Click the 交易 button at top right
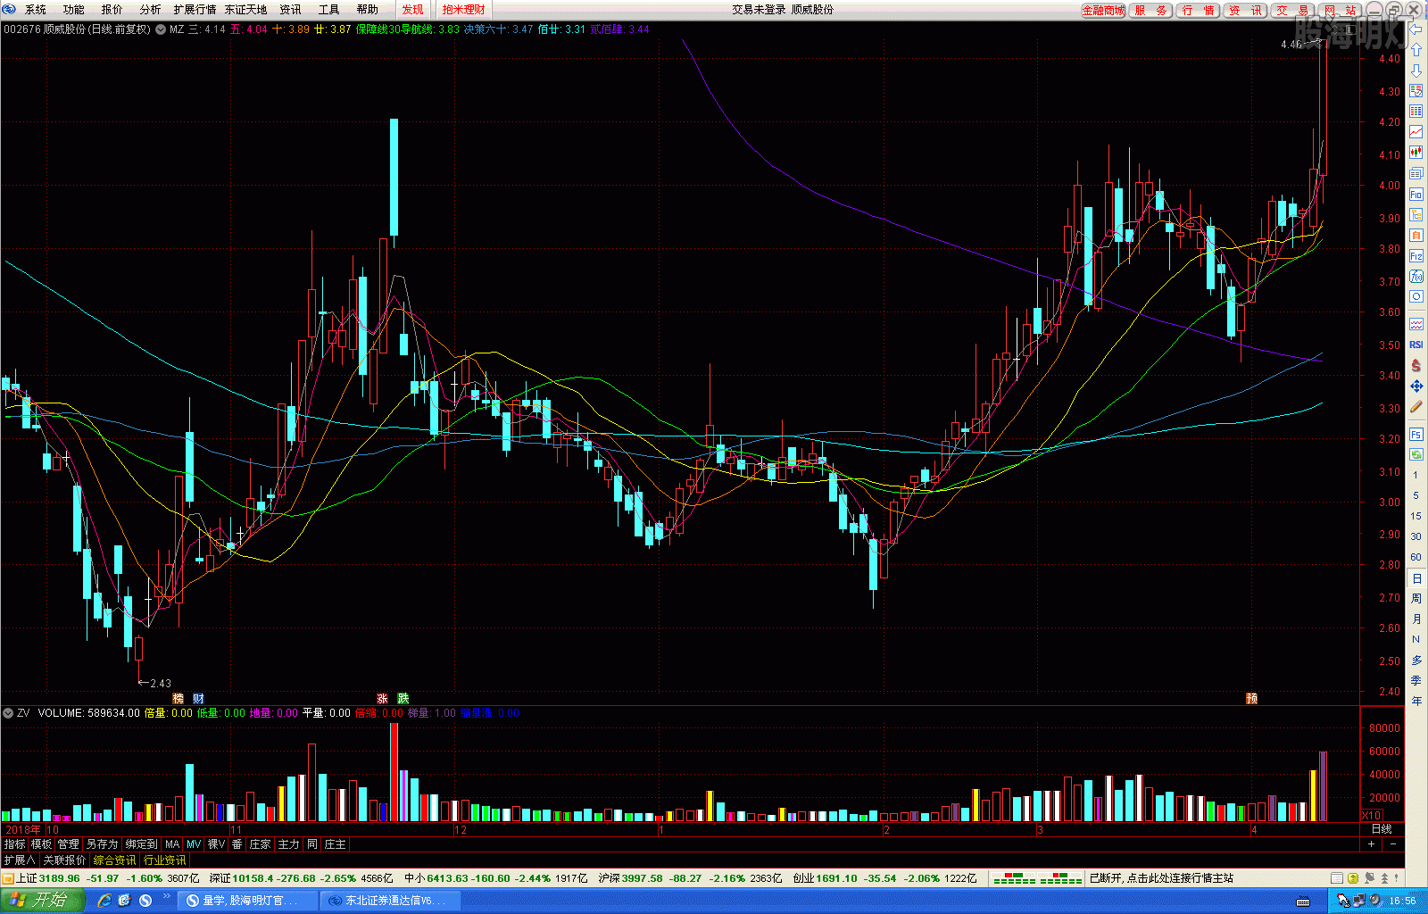This screenshot has height=914, width=1428. point(1292,10)
